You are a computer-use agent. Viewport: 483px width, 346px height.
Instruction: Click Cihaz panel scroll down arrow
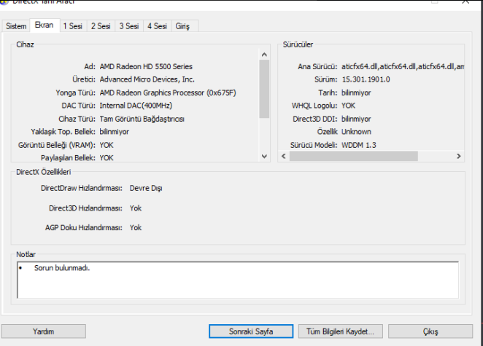pyautogui.click(x=264, y=156)
